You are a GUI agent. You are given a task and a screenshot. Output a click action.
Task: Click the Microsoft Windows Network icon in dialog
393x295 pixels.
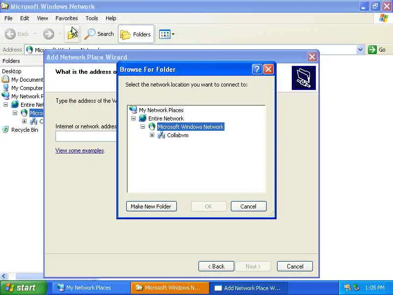tap(152, 126)
